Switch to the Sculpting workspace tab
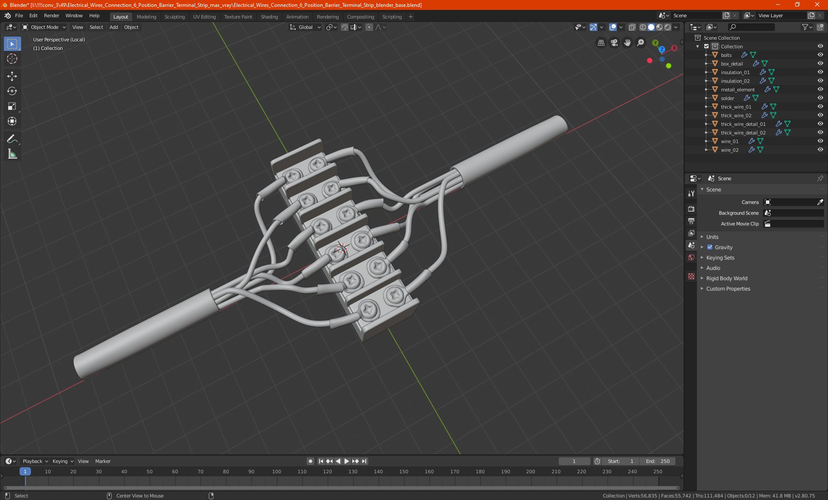This screenshot has width=828, height=500. 175,17
